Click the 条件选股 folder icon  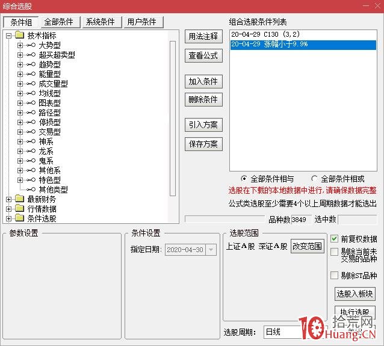click(20, 218)
